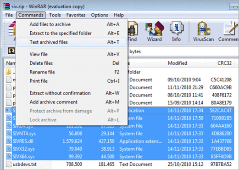Choose Delete files command

[x=72, y=63]
